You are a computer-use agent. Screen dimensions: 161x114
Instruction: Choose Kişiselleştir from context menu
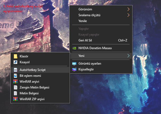tap(101, 69)
